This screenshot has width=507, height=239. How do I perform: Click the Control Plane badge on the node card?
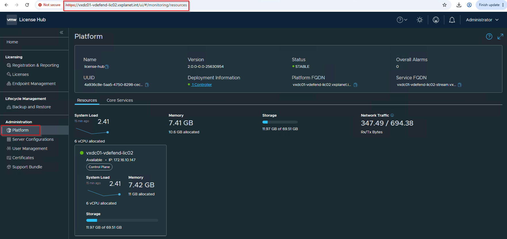click(99, 167)
